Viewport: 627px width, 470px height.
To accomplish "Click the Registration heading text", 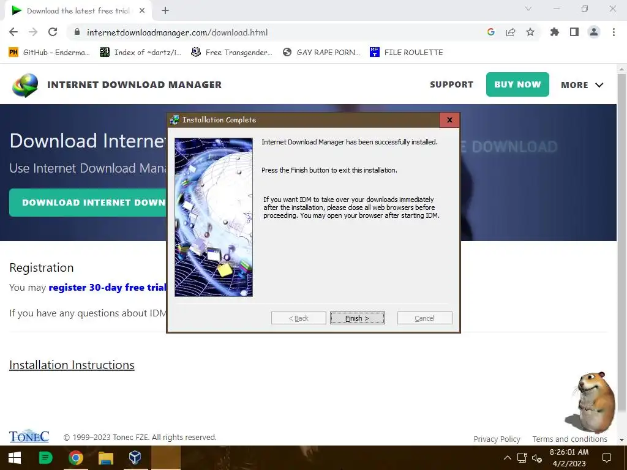I will (42, 267).
